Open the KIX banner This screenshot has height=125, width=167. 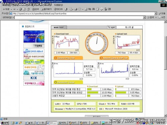(x=34, y=78)
